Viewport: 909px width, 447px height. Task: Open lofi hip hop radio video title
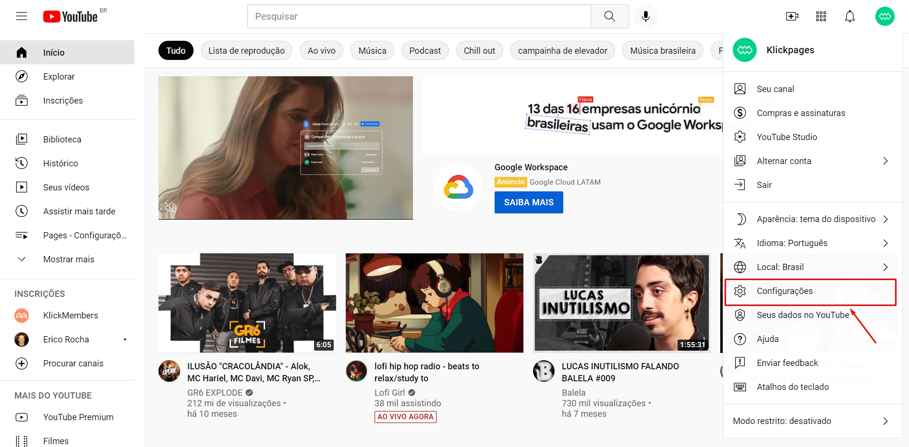(427, 372)
